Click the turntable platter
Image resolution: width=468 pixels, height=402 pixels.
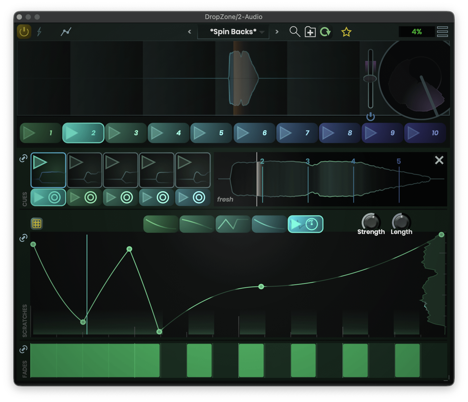tap(415, 80)
